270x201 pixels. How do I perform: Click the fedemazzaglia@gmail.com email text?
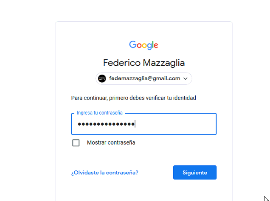(x=145, y=78)
